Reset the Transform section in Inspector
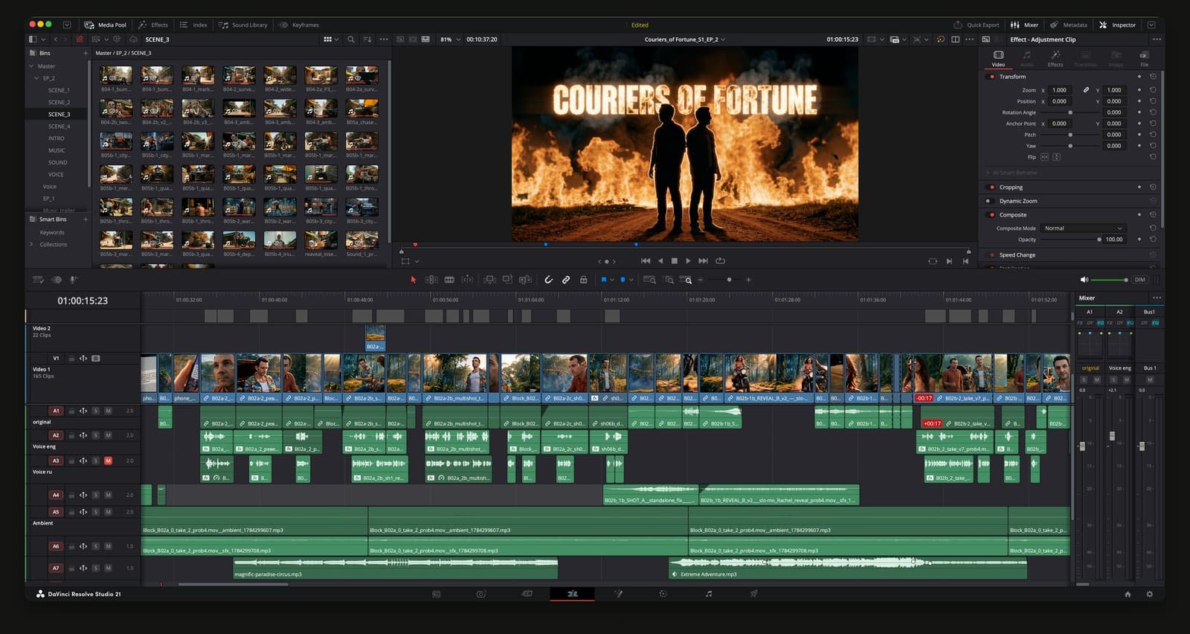Image resolution: width=1190 pixels, height=634 pixels. pos(1153,77)
